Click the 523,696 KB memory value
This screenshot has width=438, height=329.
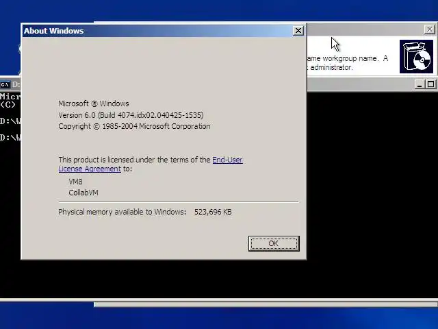pos(213,212)
